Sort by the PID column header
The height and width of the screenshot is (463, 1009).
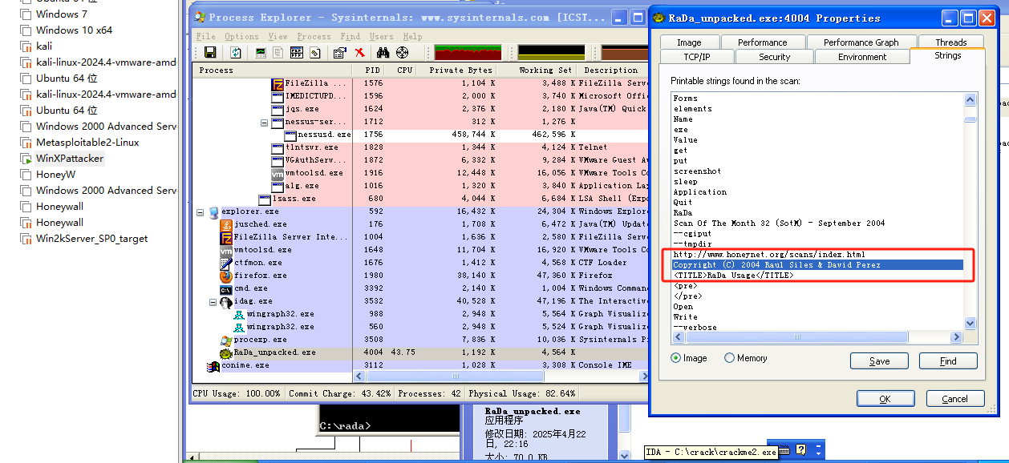coord(369,70)
